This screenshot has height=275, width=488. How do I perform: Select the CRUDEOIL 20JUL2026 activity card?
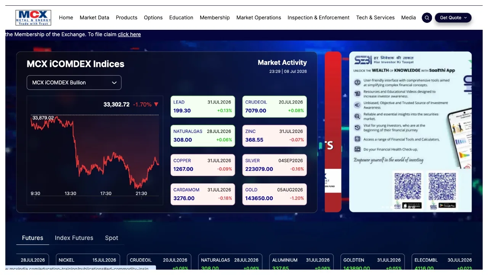pyautogui.click(x=274, y=107)
